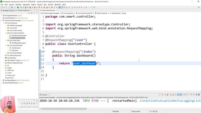Click the search magnifier icon at toolbar right

[199, 8]
